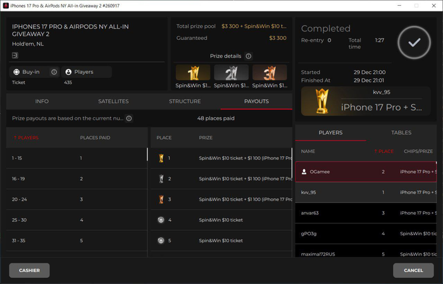The image size is (443, 284).
Task: Click the Completed checkmark circle icon
Action: tap(414, 42)
